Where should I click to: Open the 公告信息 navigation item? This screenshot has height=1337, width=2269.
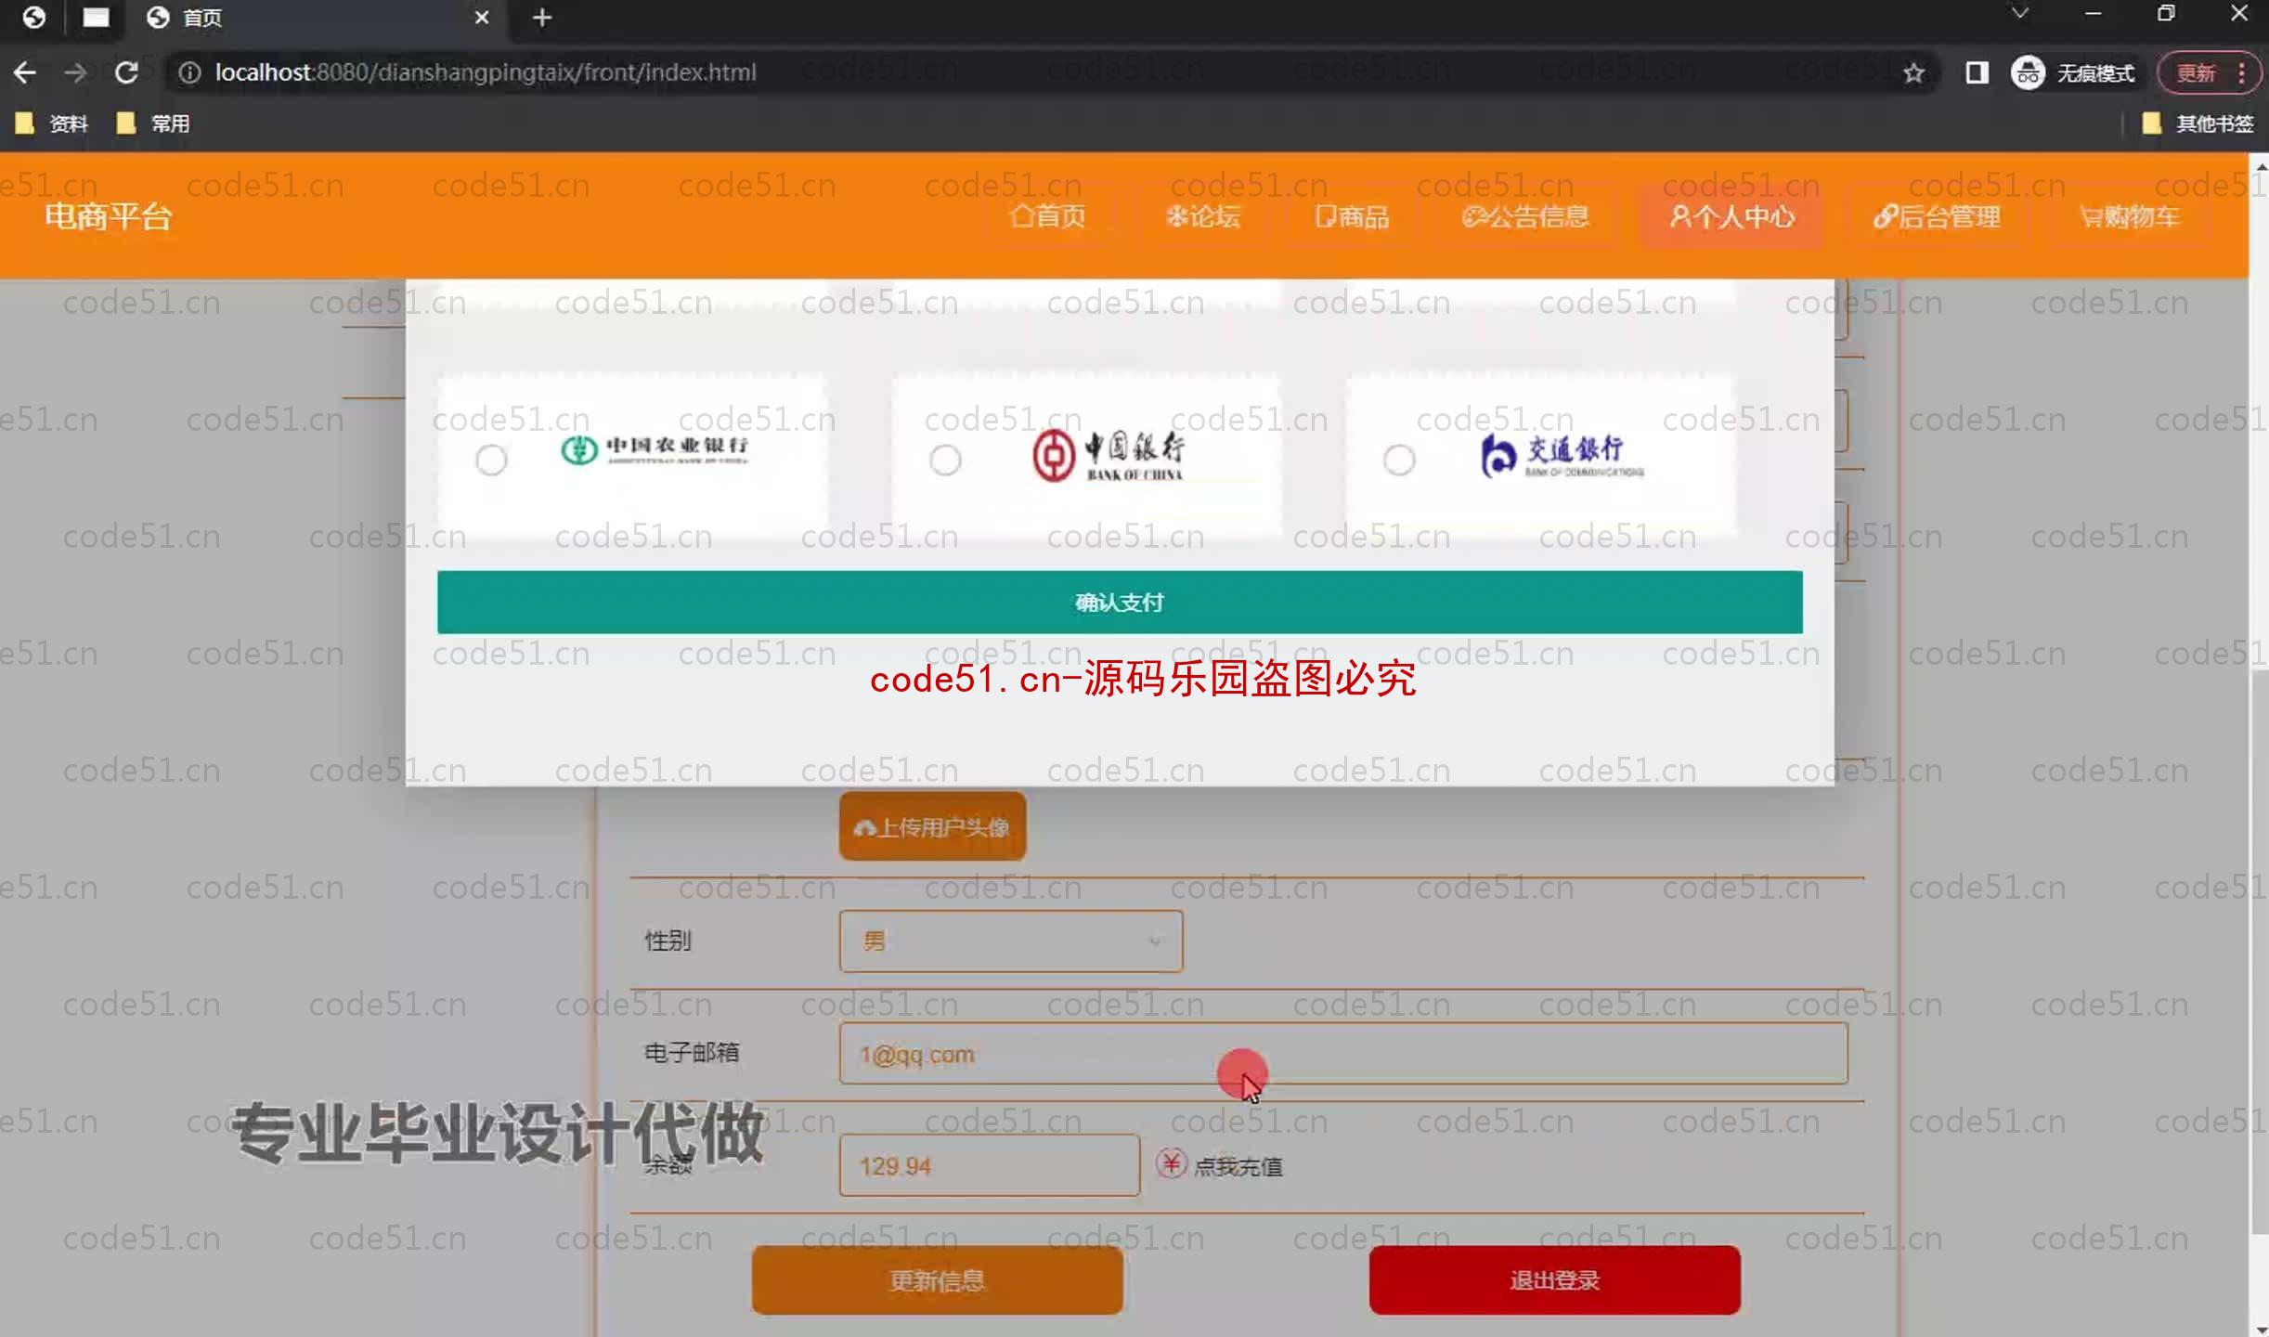[1525, 216]
